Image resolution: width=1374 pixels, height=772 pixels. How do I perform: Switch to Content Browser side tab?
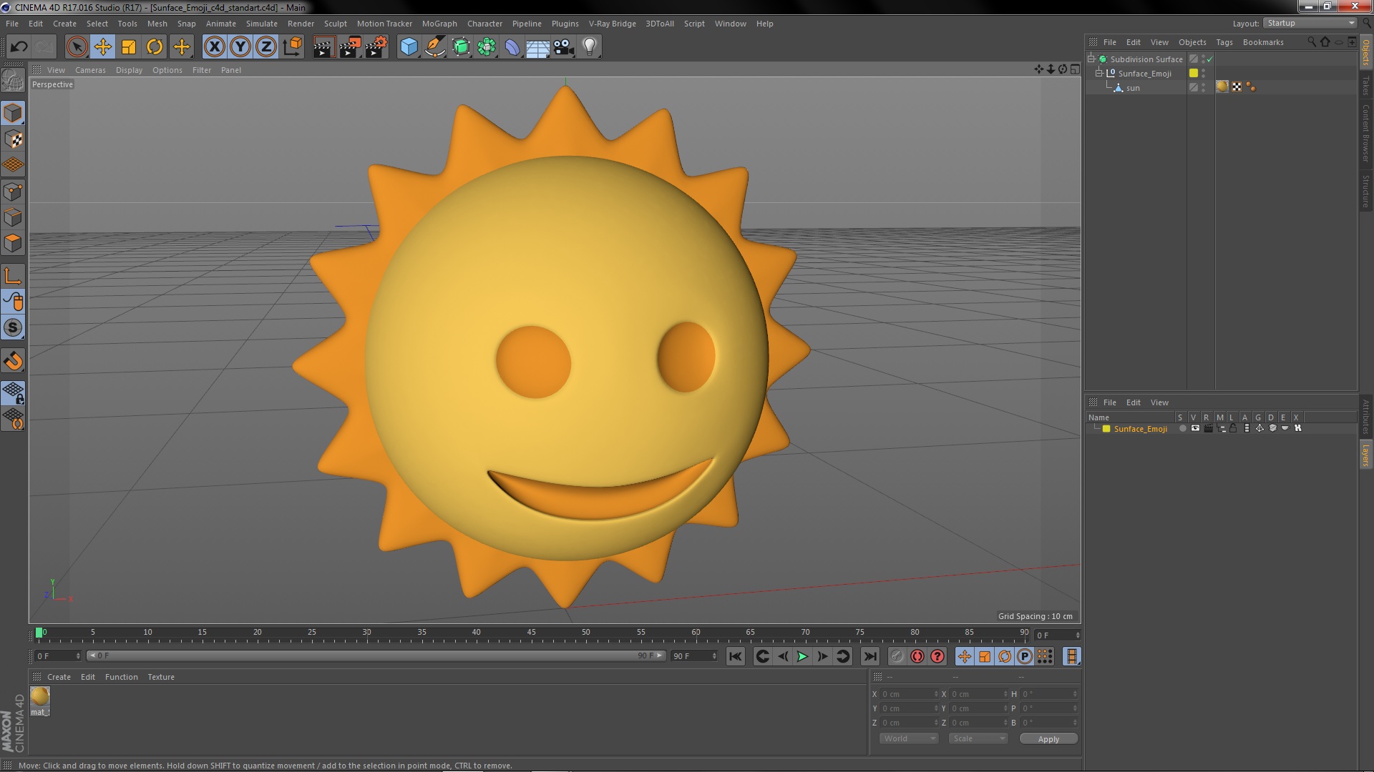(x=1365, y=133)
